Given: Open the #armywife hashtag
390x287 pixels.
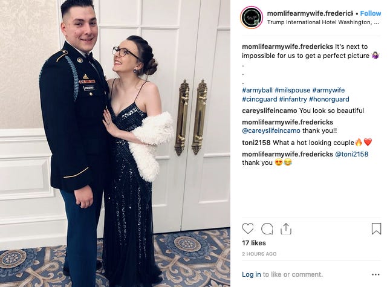Looking at the screenshot, I should coord(328,90).
